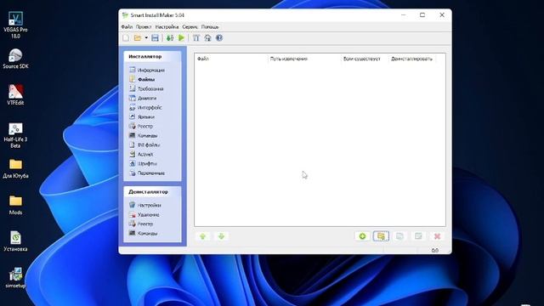
Task: Select Команды under Деинсталлятор
Action: tap(143, 234)
